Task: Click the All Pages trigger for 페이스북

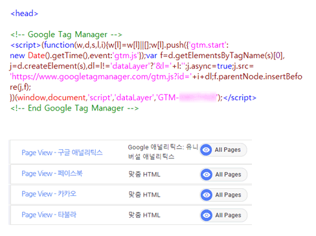Action: pos(223,174)
